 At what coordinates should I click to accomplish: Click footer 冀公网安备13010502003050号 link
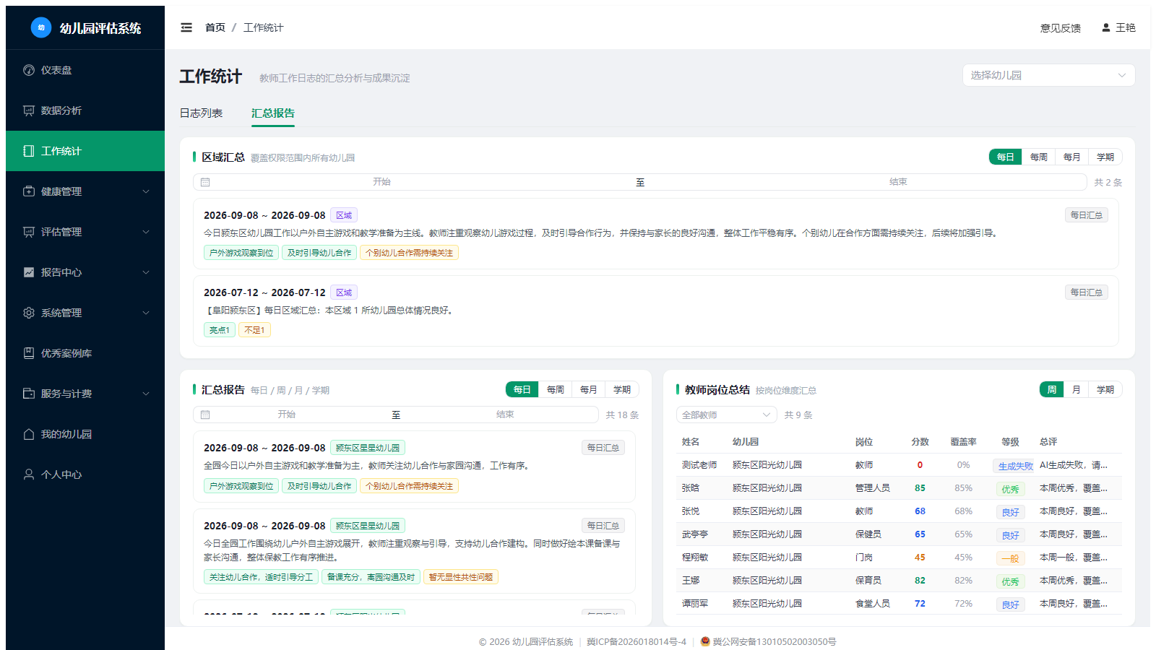(x=775, y=641)
